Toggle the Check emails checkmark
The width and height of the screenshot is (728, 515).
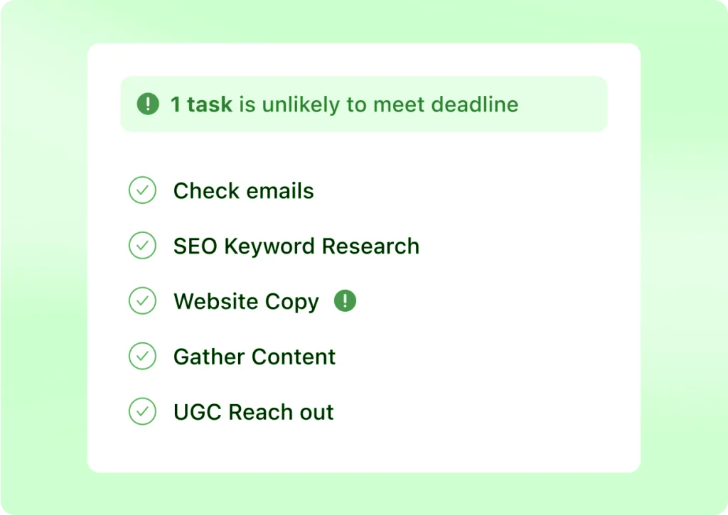click(x=142, y=191)
